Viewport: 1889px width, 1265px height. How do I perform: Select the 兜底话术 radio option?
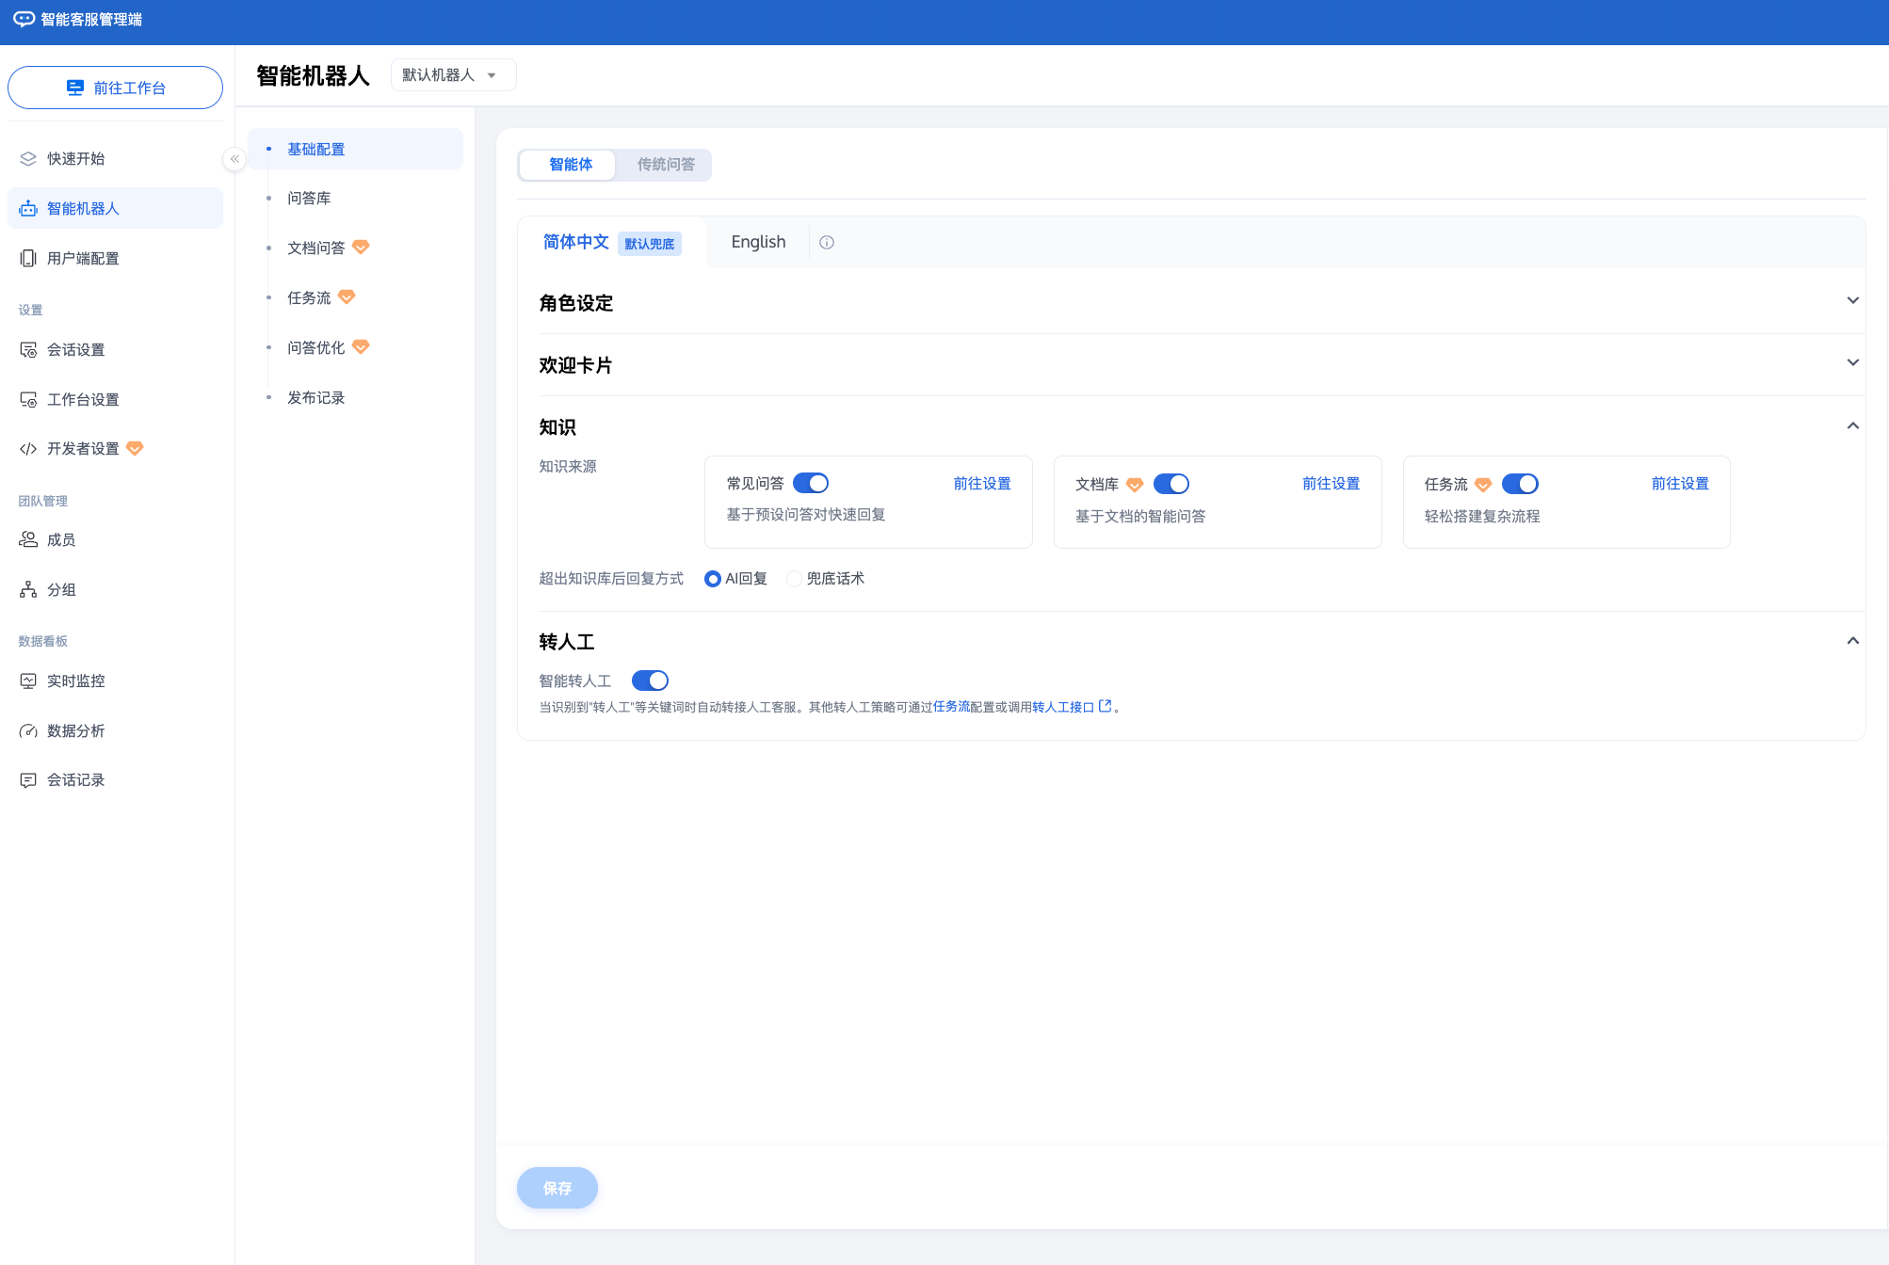pyautogui.click(x=794, y=579)
